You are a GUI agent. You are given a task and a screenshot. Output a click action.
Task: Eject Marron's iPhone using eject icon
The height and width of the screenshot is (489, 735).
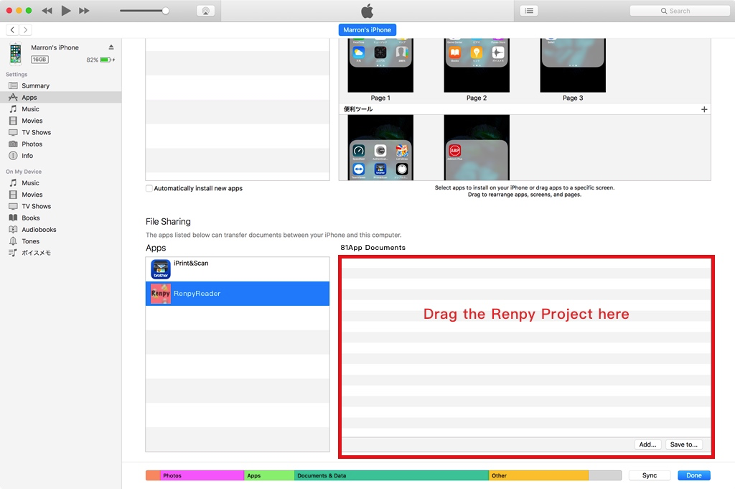[x=111, y=47]
